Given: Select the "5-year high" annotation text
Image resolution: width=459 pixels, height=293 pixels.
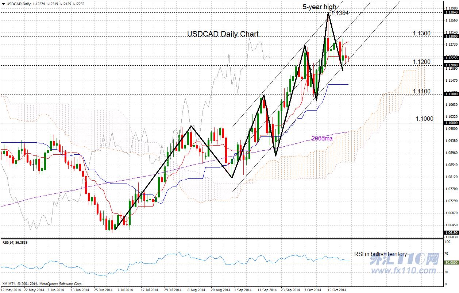Looking at the screenshot, I should [319, 7].
